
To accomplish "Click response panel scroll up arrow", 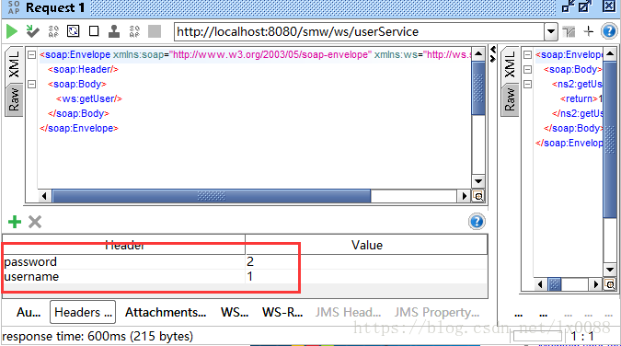I will (610, 54).
